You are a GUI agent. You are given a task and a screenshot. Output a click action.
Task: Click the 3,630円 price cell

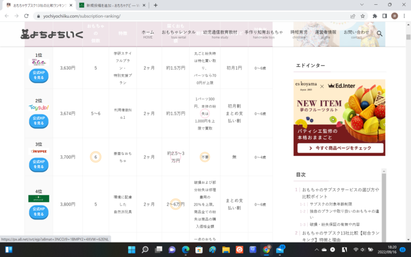pyautogui.click(x=67, y=68)
